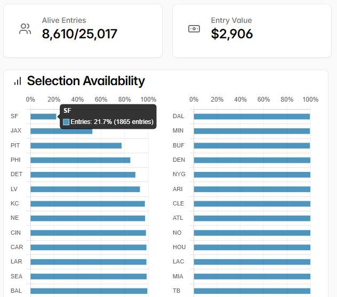Image resolution: width=337 pixels, height=297 pixels.
Task: Select the LAR bar in the chart
Action: pos(89,262)
